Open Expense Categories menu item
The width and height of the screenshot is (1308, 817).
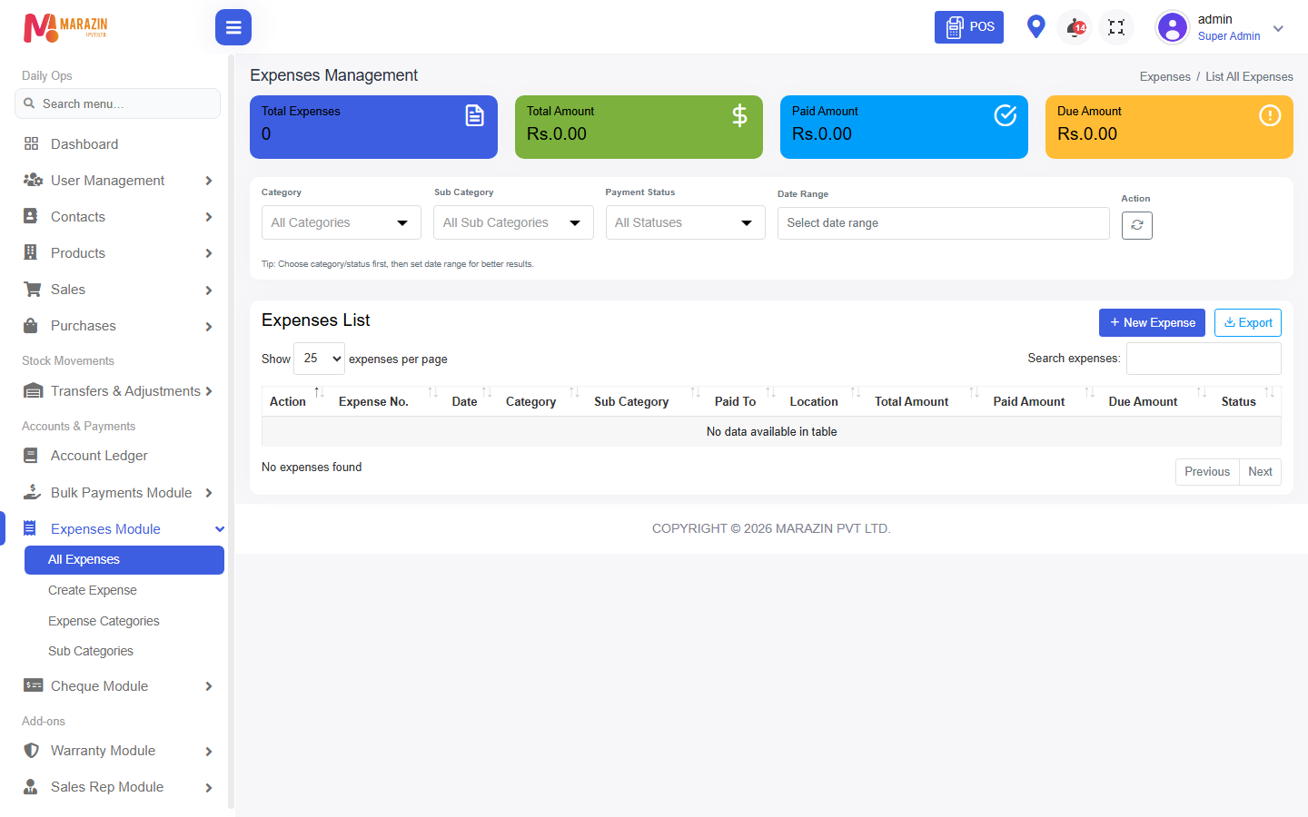[x=104, y=621]
